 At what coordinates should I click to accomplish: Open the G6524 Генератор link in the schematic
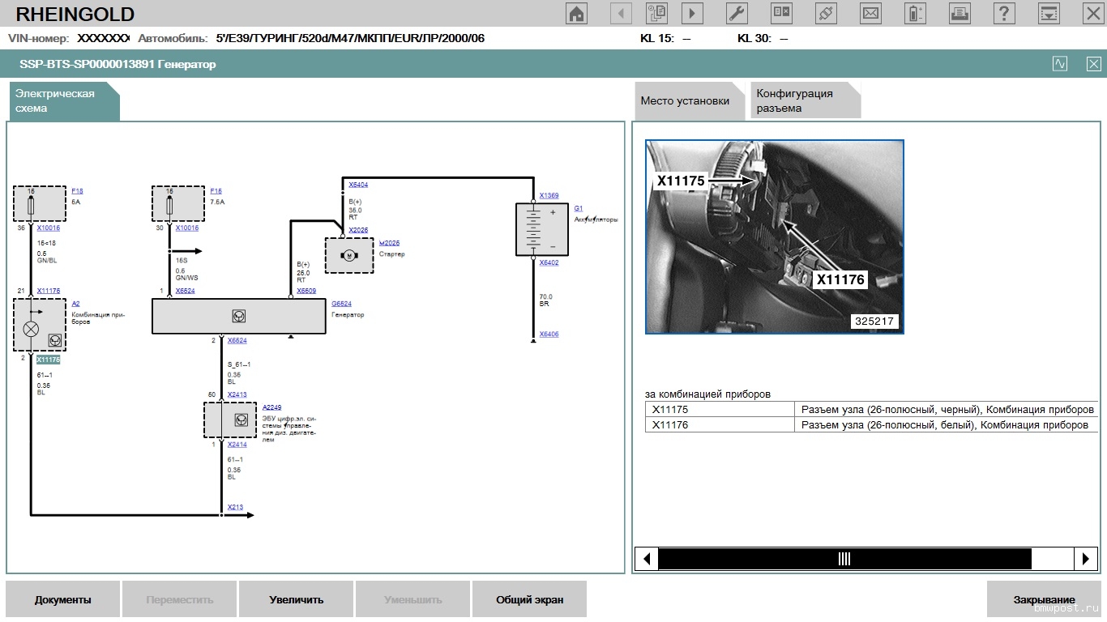(x=341, y=305)
